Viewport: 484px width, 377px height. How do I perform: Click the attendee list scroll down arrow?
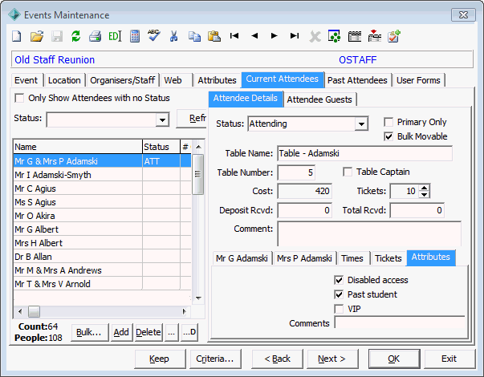point(198,298)
